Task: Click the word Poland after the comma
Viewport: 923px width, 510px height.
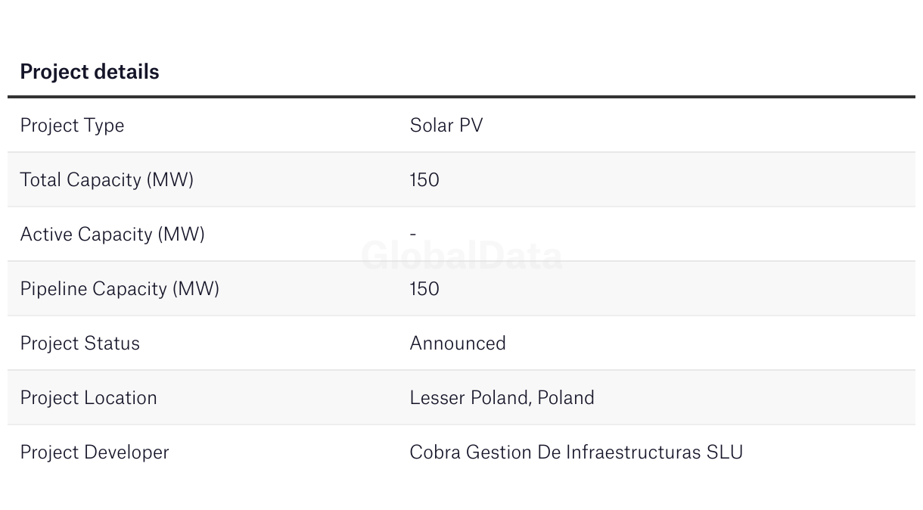Action: pyautogui.click(x=566, y=398)
